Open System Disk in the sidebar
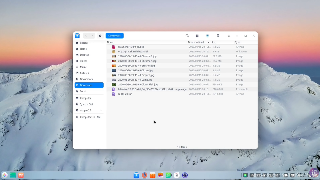 click(x=89, y=104)
